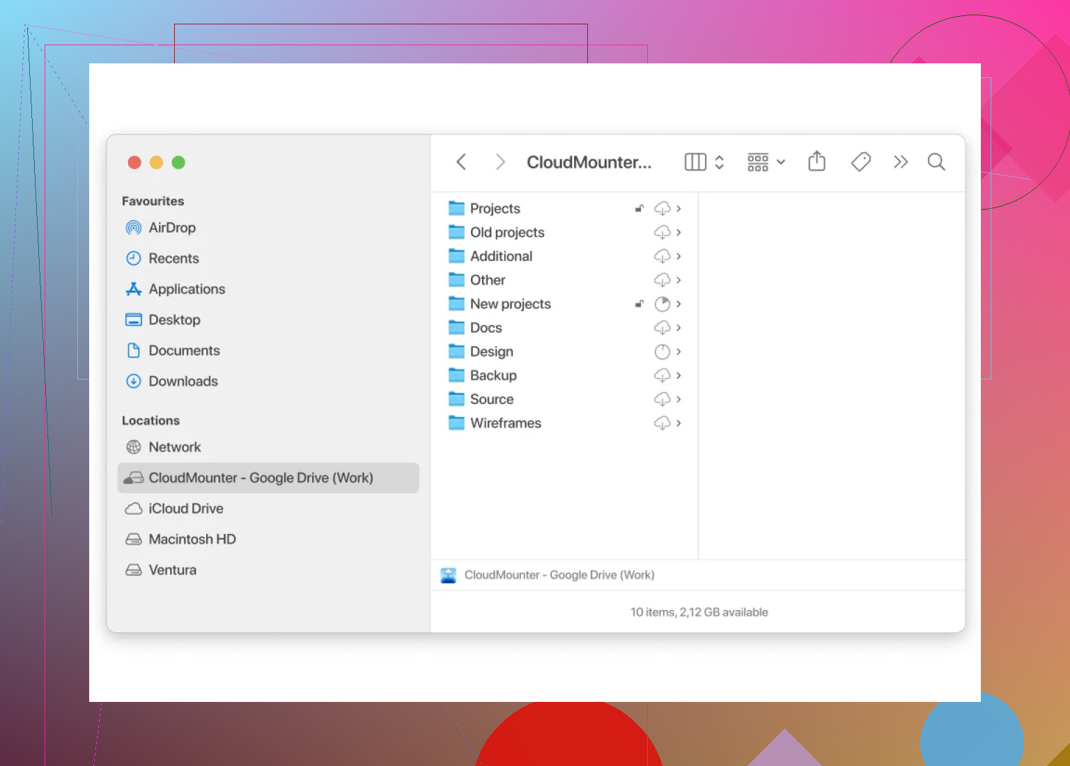Click the green zoom window button

tap(178, 162)
